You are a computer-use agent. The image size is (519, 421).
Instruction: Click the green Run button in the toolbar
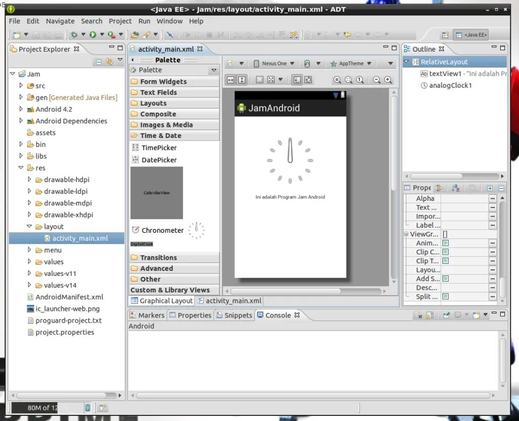[x=93, y=35]
